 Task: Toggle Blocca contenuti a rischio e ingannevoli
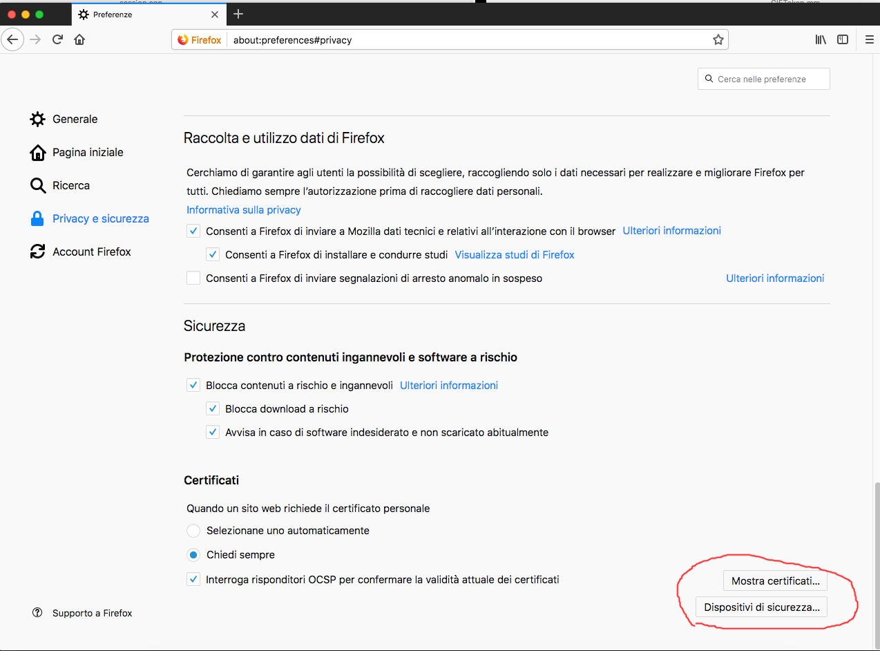[193, 385]
